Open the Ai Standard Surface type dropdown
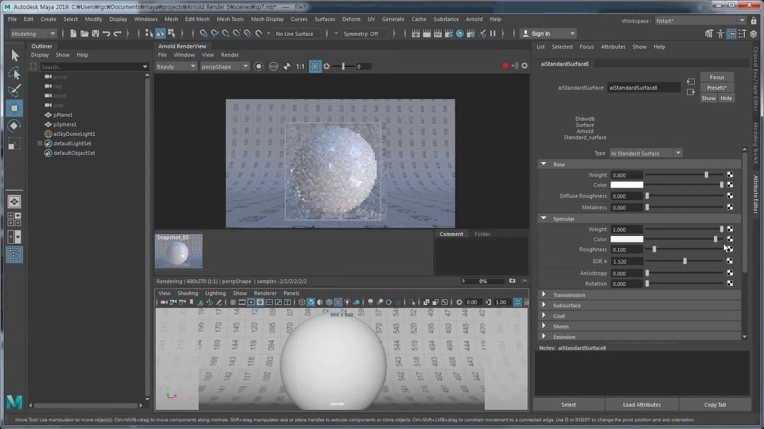 click(645, 153)
